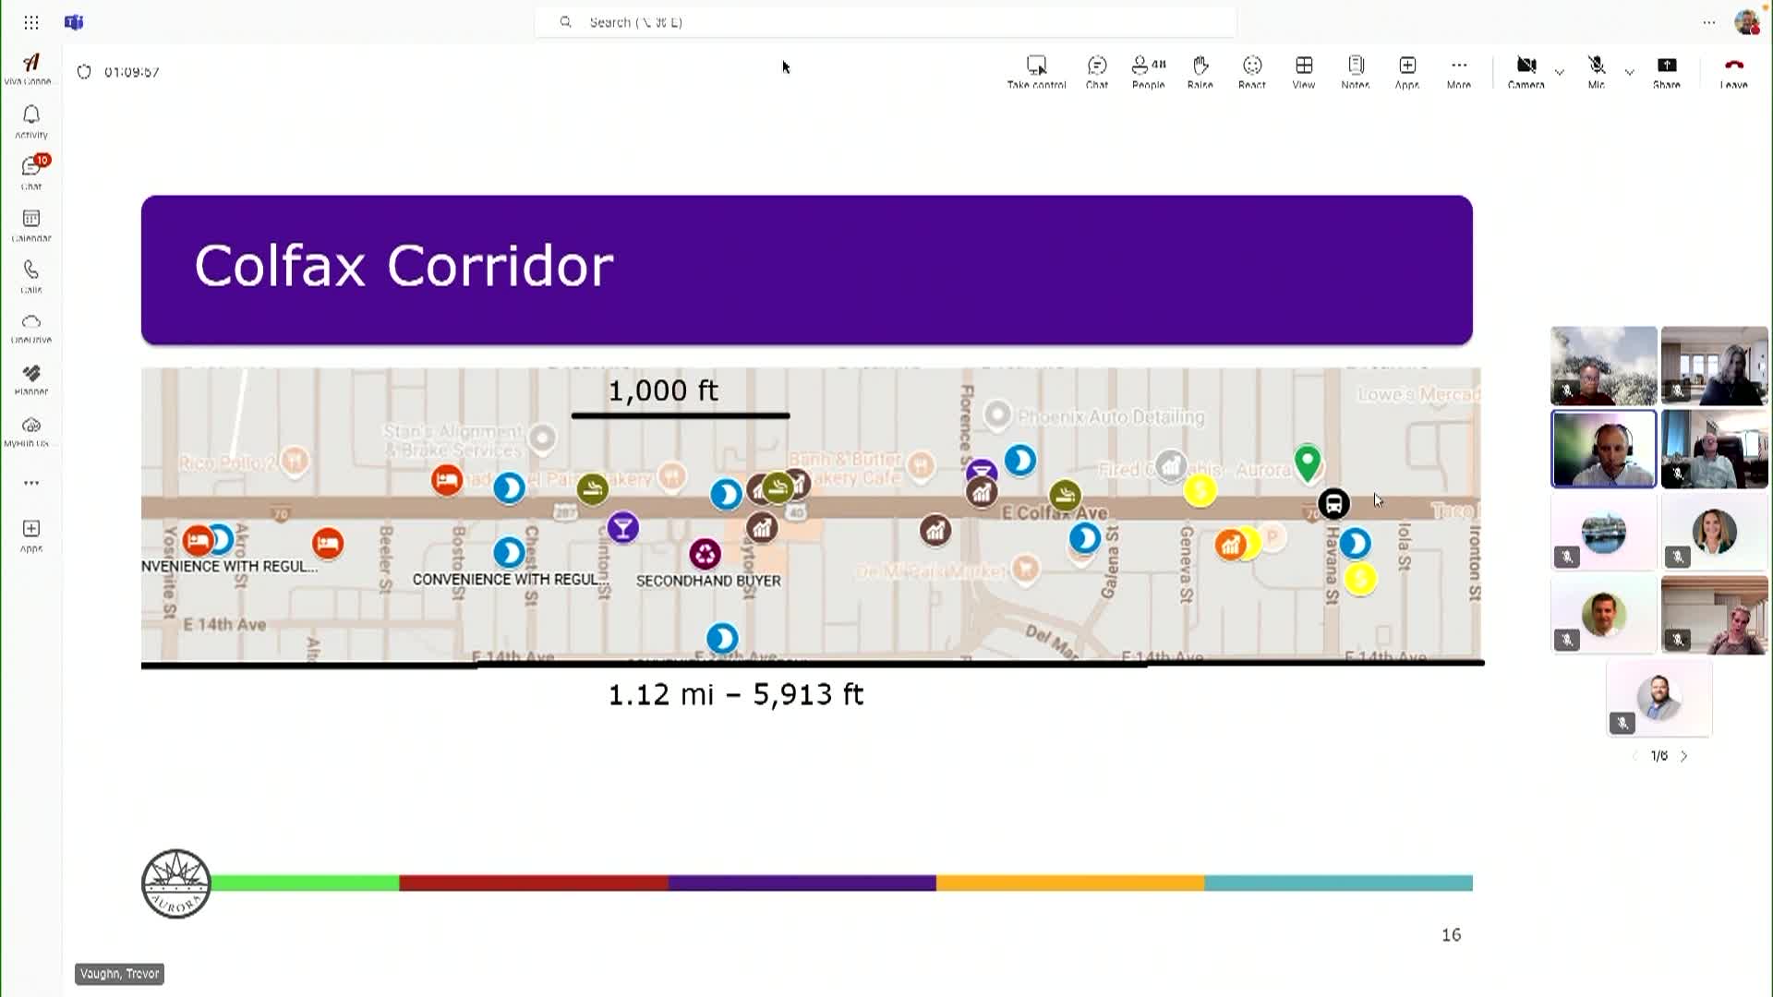Expand camera options dropdown arrow
This screenshot has width=1773, height=997.
click(x=1560, y=72)
